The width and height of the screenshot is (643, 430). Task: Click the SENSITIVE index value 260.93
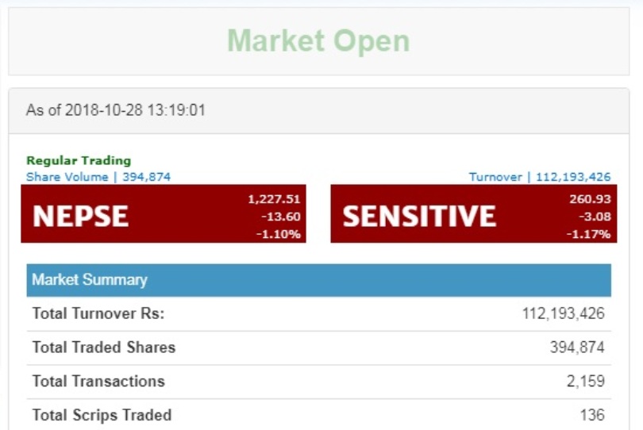[x=590, y=199]
